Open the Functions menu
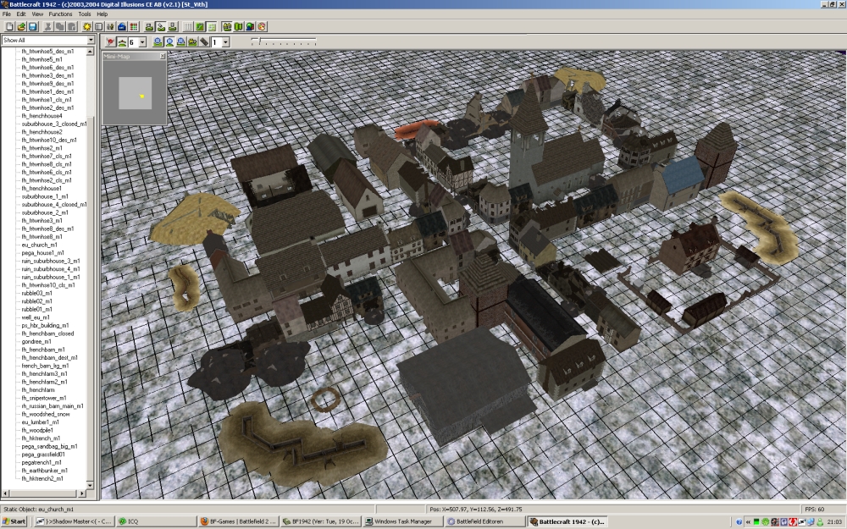This screenshot has width=847, height=529. tap(60, 14)
